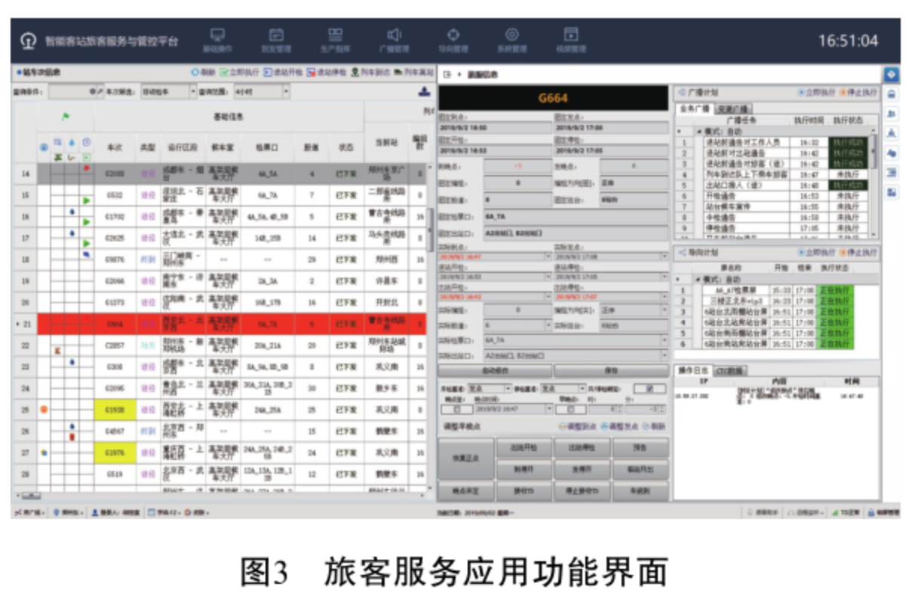Open the 实际到点 date dropdown
The width and height of the screenshot is (912, 602).
[x=549, y=257]
